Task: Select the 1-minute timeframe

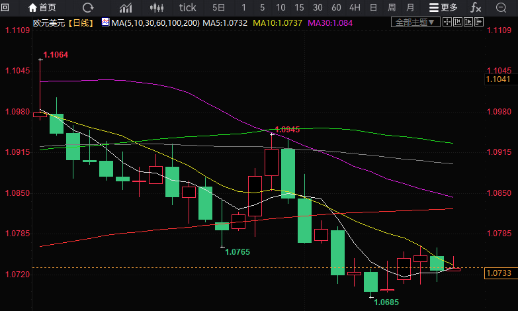Action: point(244,7)
